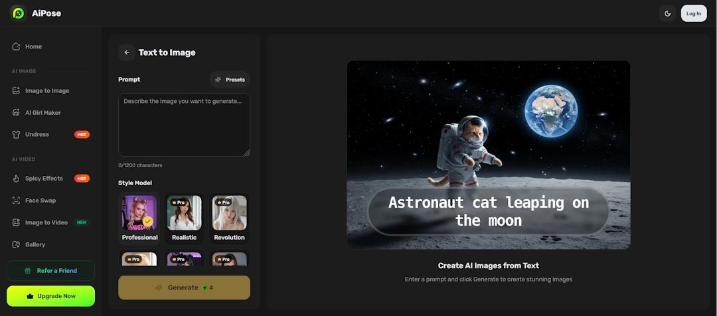The width and height of the screenshot is (717, 316).
Task: Click the Create AI Images from Text heading
Action: point(489,266)
